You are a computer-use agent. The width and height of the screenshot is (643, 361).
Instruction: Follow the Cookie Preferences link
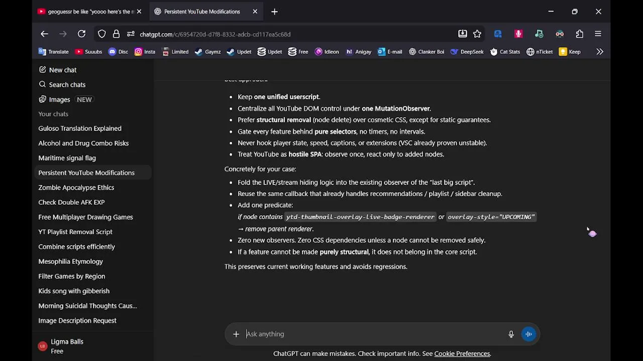462,353
